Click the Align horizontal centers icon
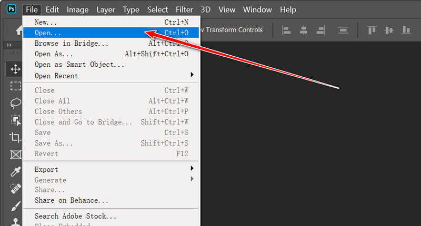The image size is (421, 226). tap(304, 30)
